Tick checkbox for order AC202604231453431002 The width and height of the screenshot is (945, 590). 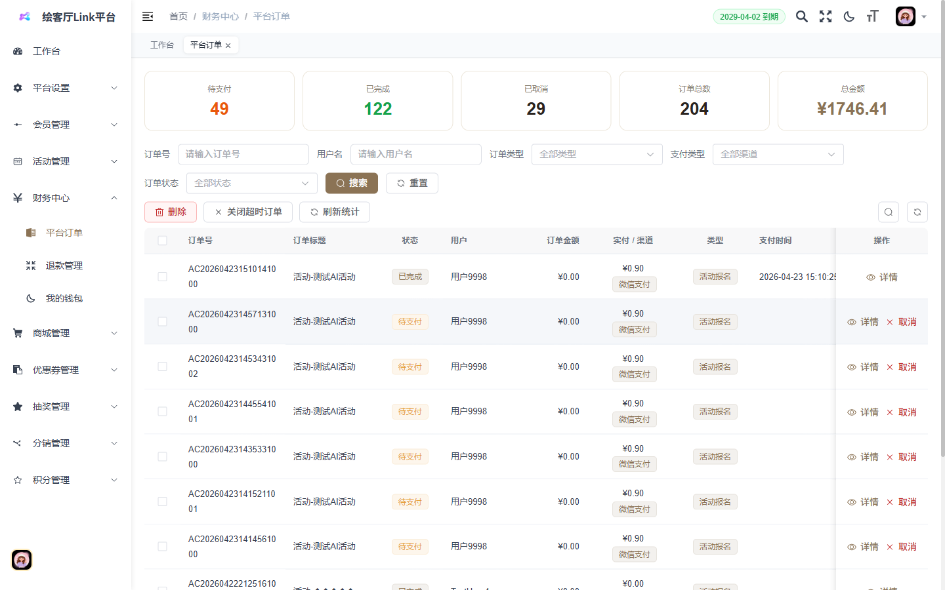click(162, 366)
